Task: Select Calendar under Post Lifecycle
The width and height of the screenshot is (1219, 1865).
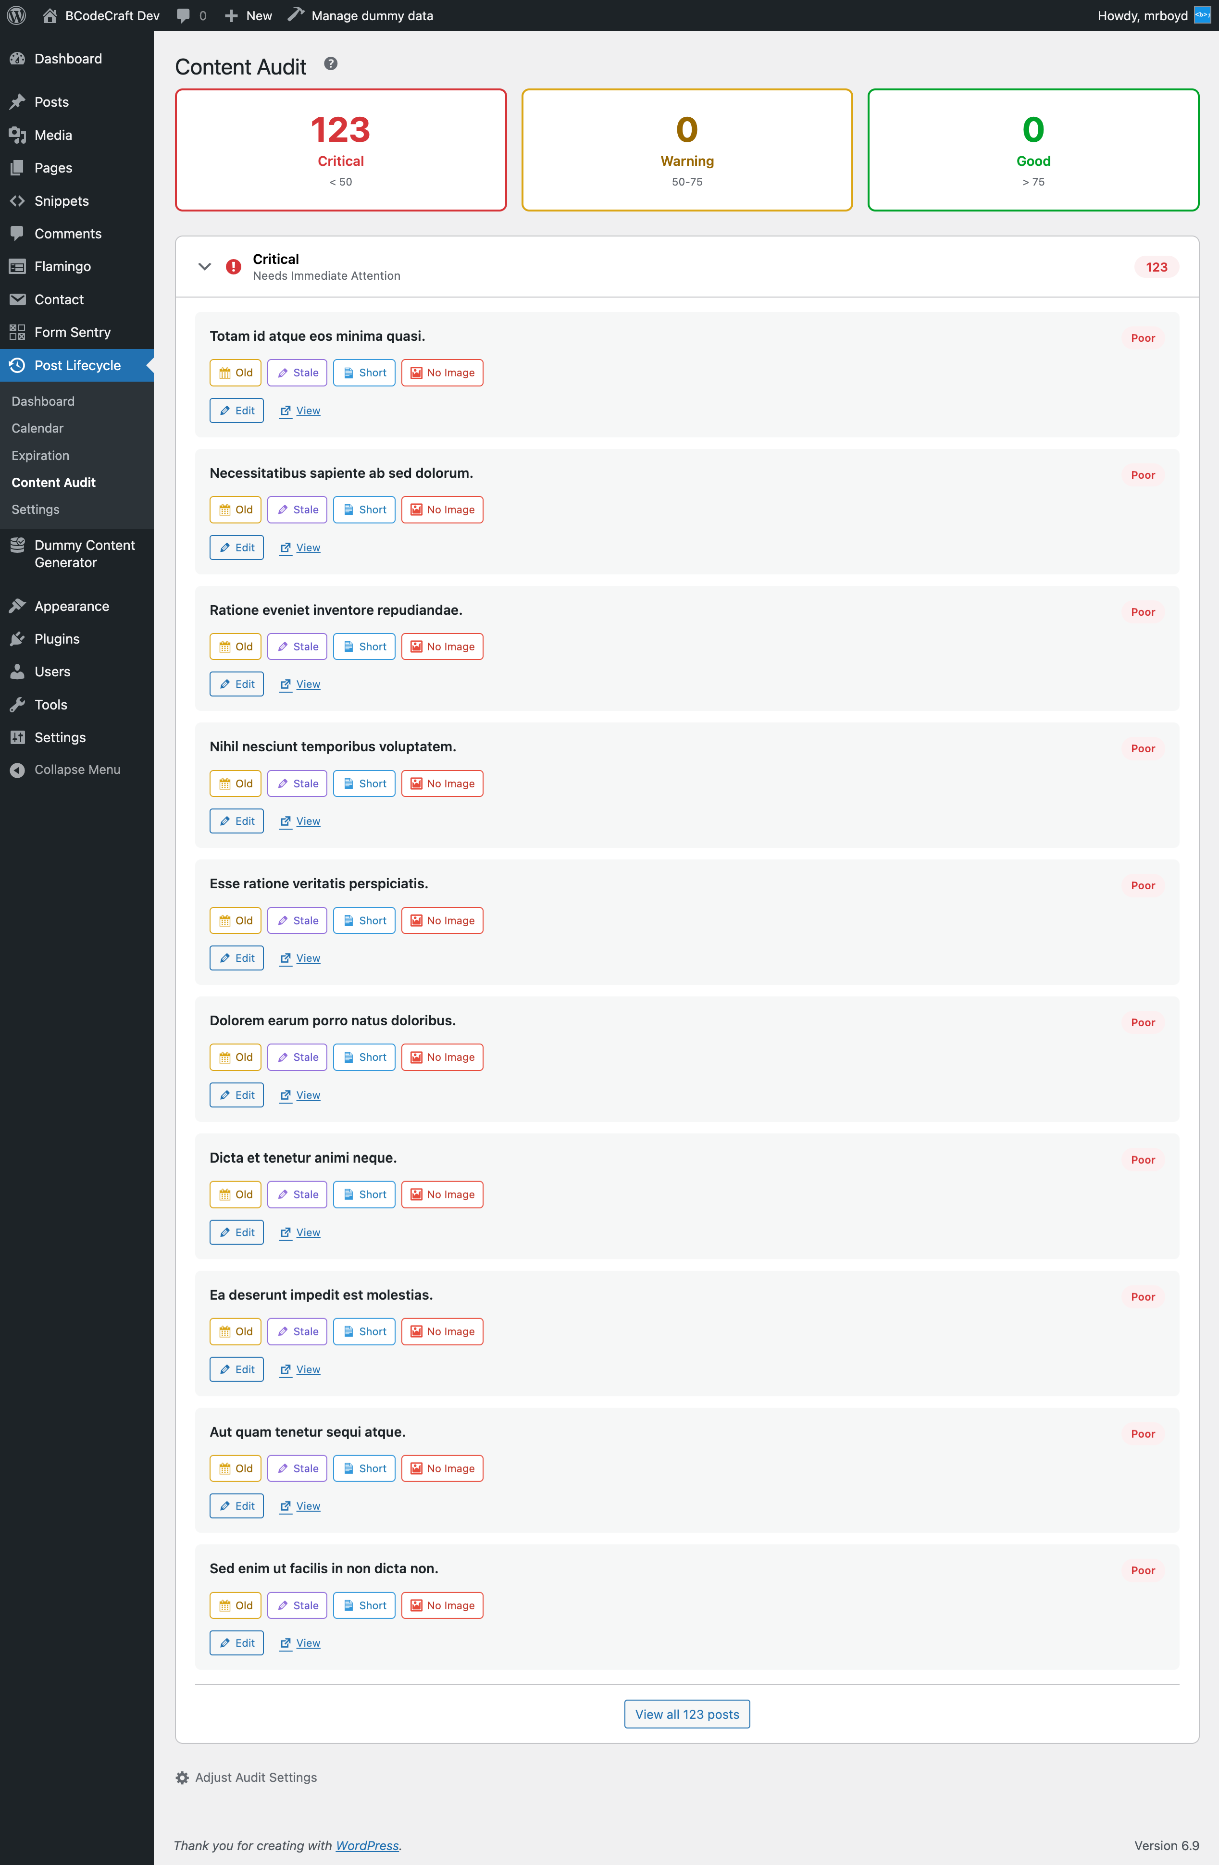Action: point(37,428)
